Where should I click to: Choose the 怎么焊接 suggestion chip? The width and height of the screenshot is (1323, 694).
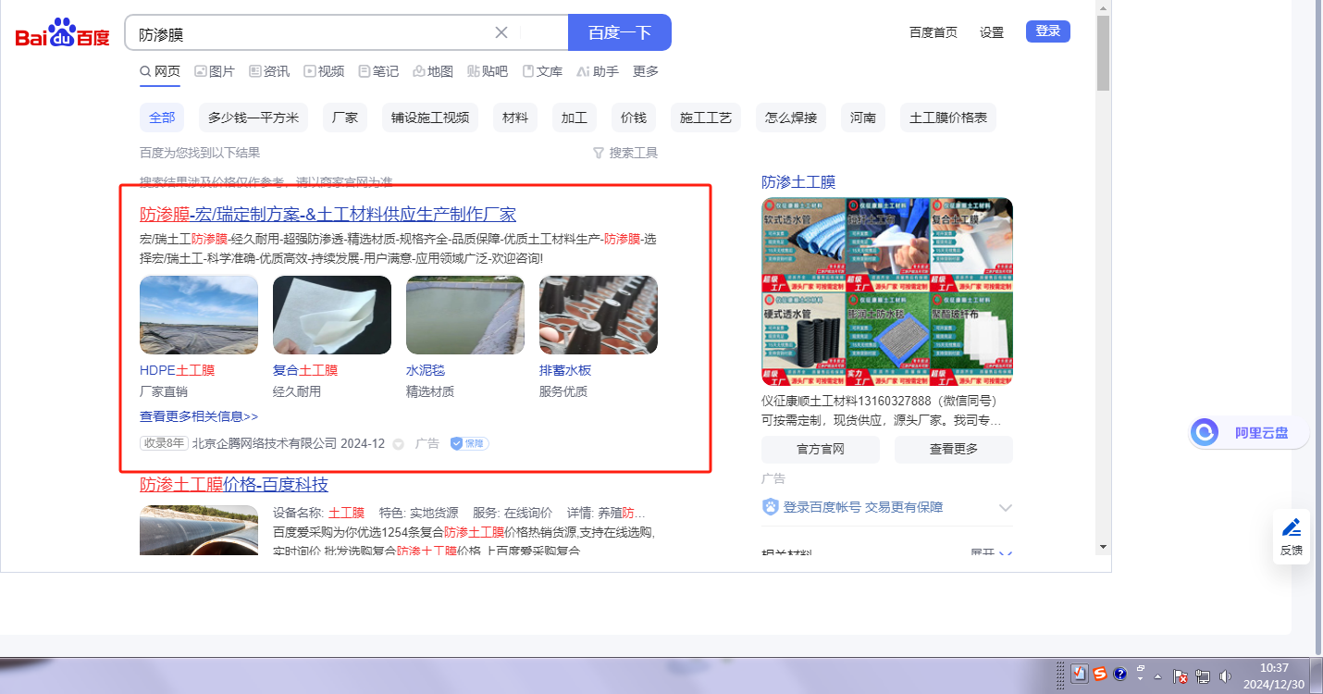pos(791,118)
